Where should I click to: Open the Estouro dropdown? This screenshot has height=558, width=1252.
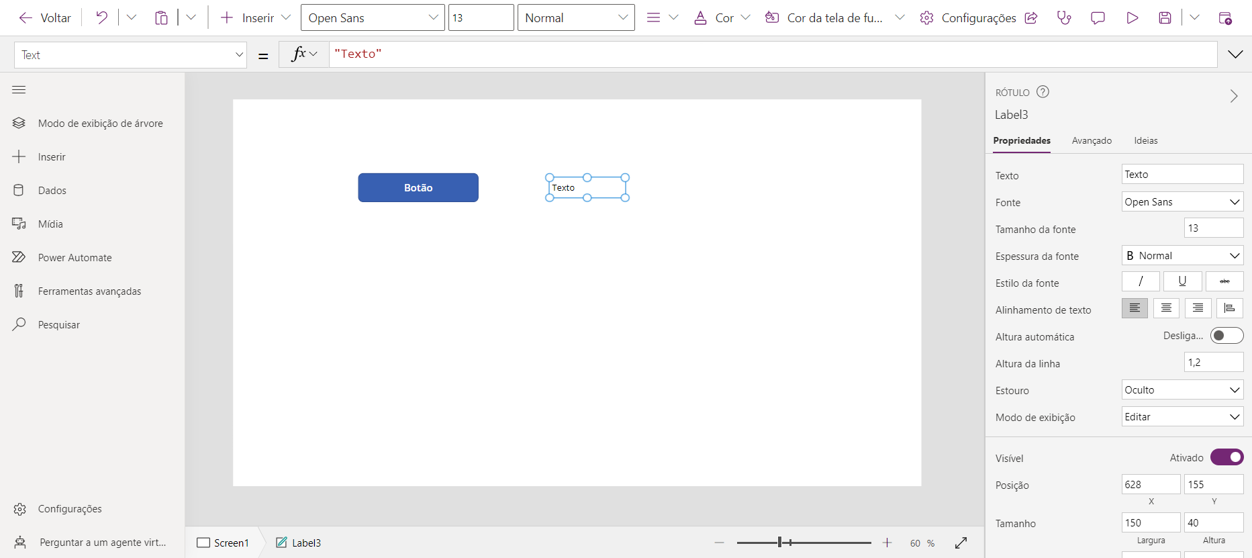tap(1182, 389)
